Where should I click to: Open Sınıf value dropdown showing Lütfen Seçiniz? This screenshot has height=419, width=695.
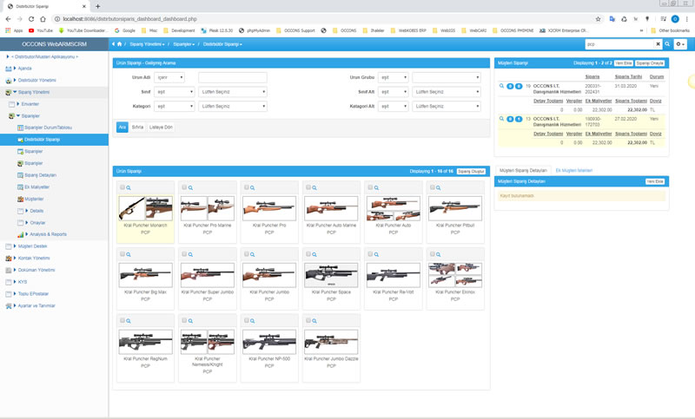233,92
